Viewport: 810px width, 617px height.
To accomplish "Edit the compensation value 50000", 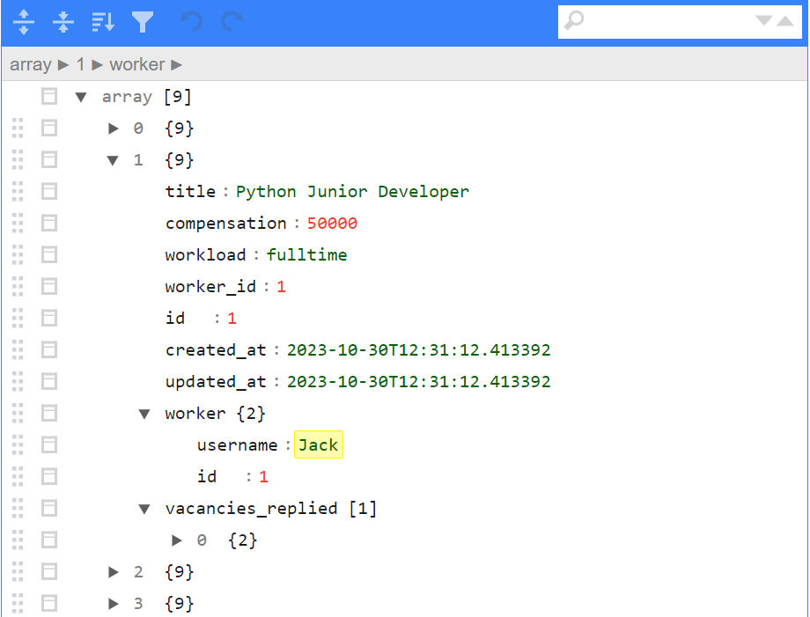I will click(x=332, y=224).
